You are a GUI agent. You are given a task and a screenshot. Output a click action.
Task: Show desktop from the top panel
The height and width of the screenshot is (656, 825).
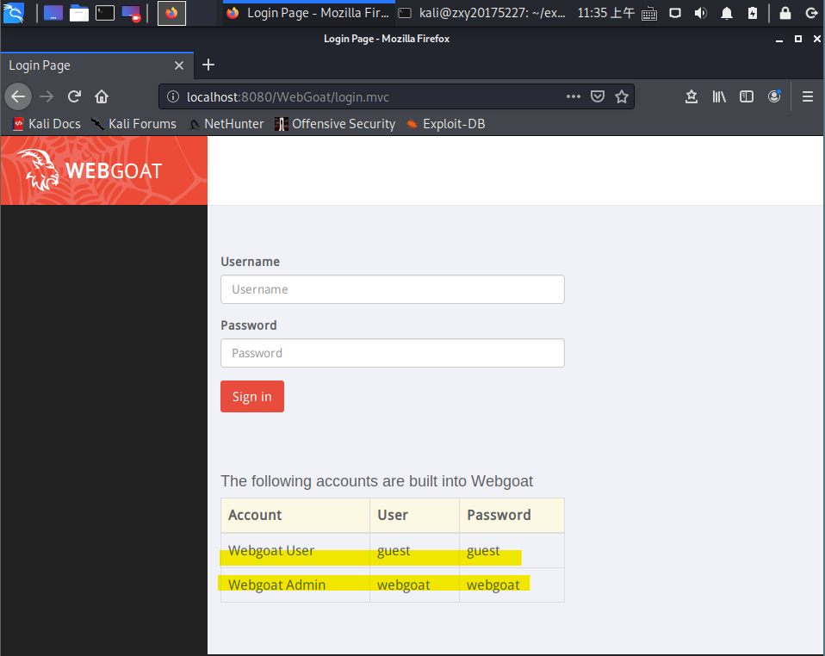click(53, 13)
